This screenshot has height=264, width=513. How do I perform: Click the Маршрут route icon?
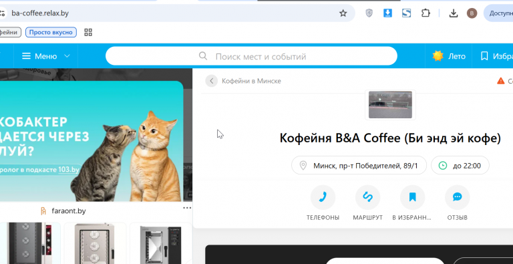point(368,197)
